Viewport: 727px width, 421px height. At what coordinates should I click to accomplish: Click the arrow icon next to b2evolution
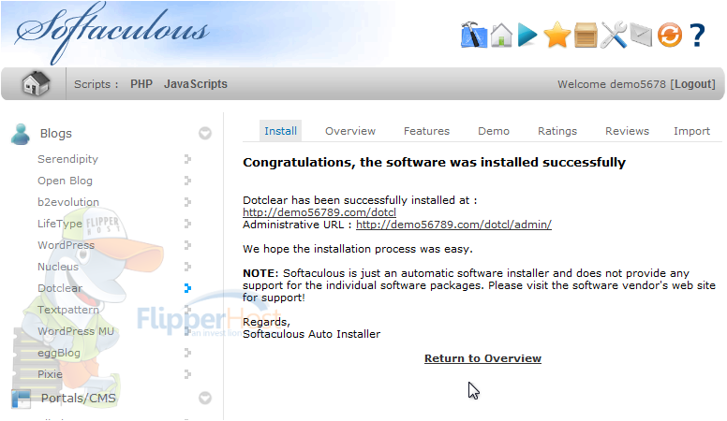[187, 202]
